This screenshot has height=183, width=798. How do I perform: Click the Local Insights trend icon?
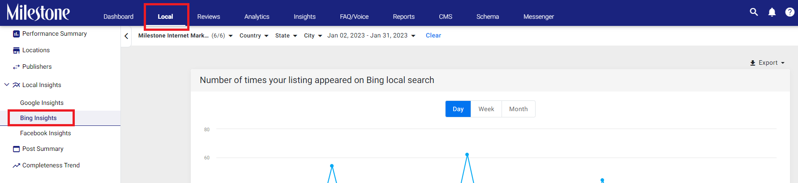click(17, 85)
